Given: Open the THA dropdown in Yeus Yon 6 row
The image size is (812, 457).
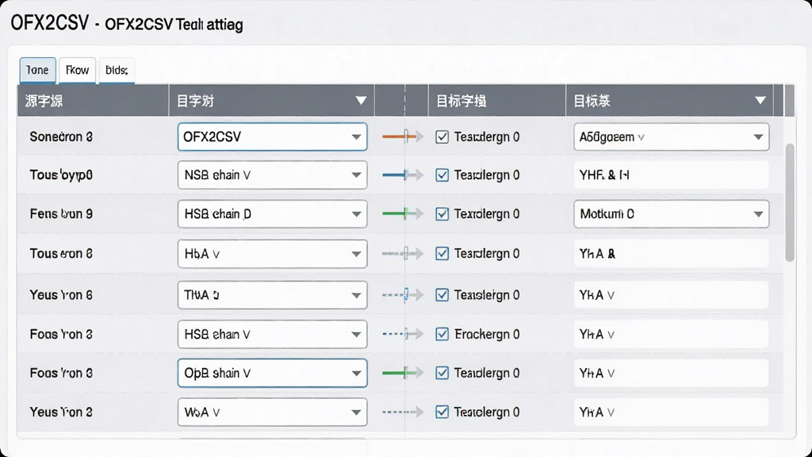Looking at the screenshot, I should point(273,295).
